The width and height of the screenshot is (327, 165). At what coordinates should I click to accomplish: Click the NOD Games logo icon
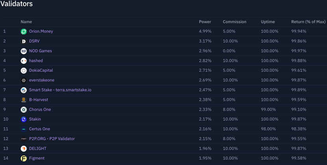24,51
